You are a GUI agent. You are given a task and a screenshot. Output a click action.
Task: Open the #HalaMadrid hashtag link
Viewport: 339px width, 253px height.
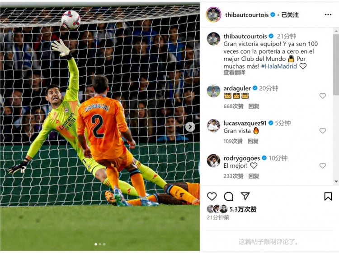pyautogui.click(x=279, y=66)
